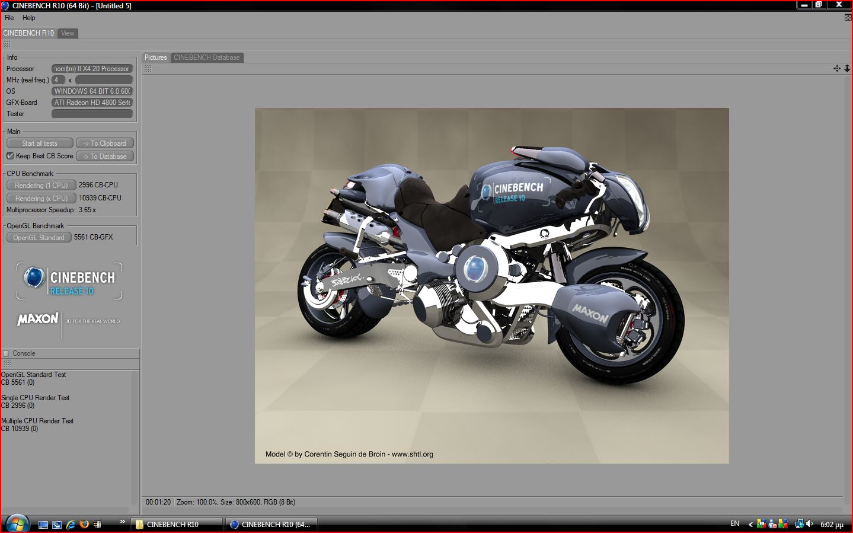This screenshot has width=853, height=533.
Task: Switch to the CINEBENCH R10 tab
Action: click(28, 33)
